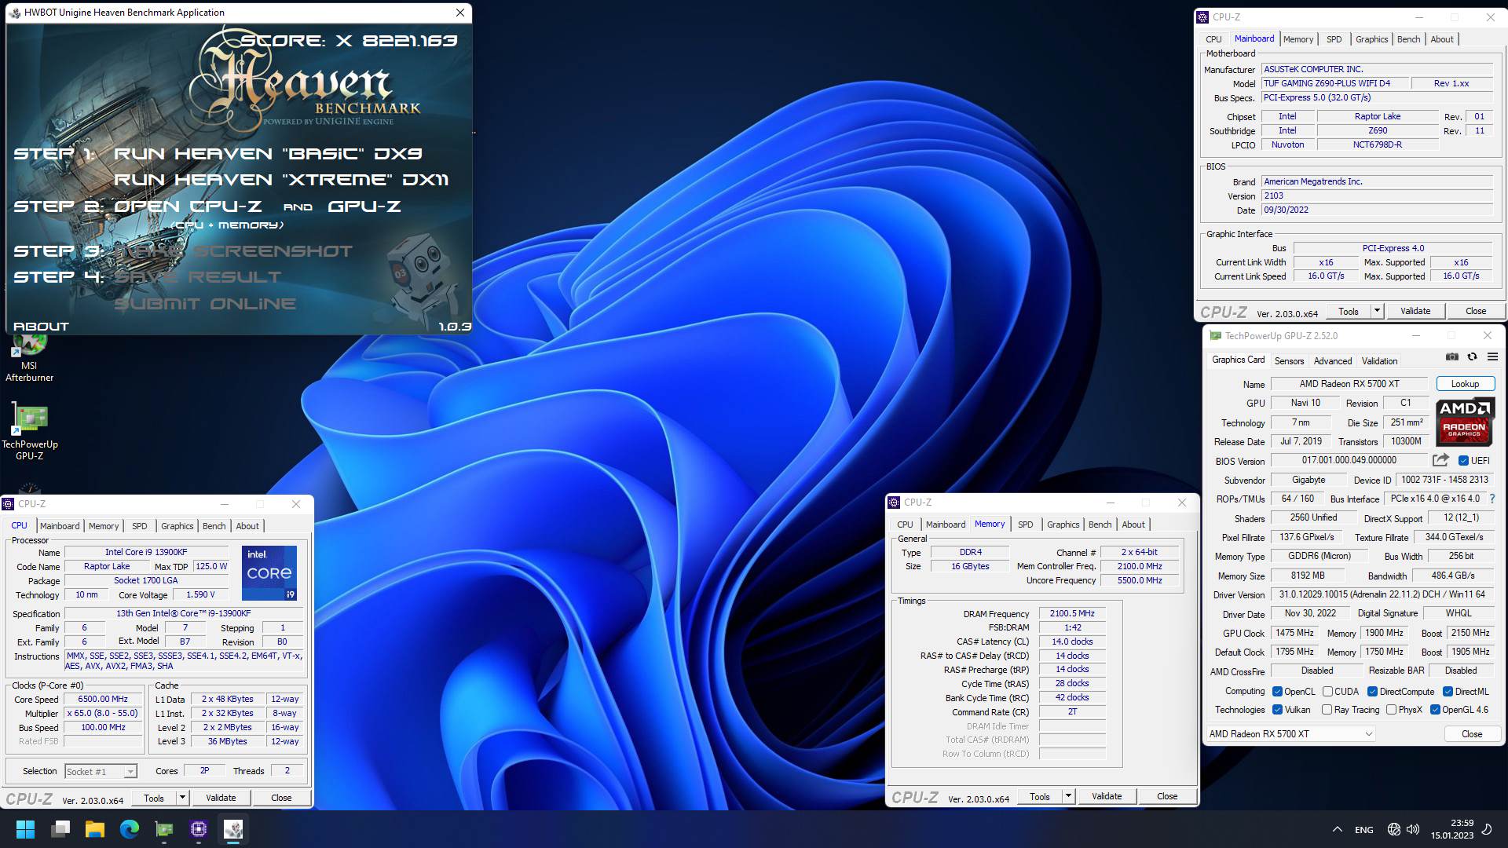Click Tools button in CPU-Z Memory window
Screen dimensions: 1508x848
[x=1039, y=796]
